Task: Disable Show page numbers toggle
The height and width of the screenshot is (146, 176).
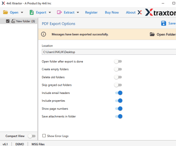Action: coord(119,108)
